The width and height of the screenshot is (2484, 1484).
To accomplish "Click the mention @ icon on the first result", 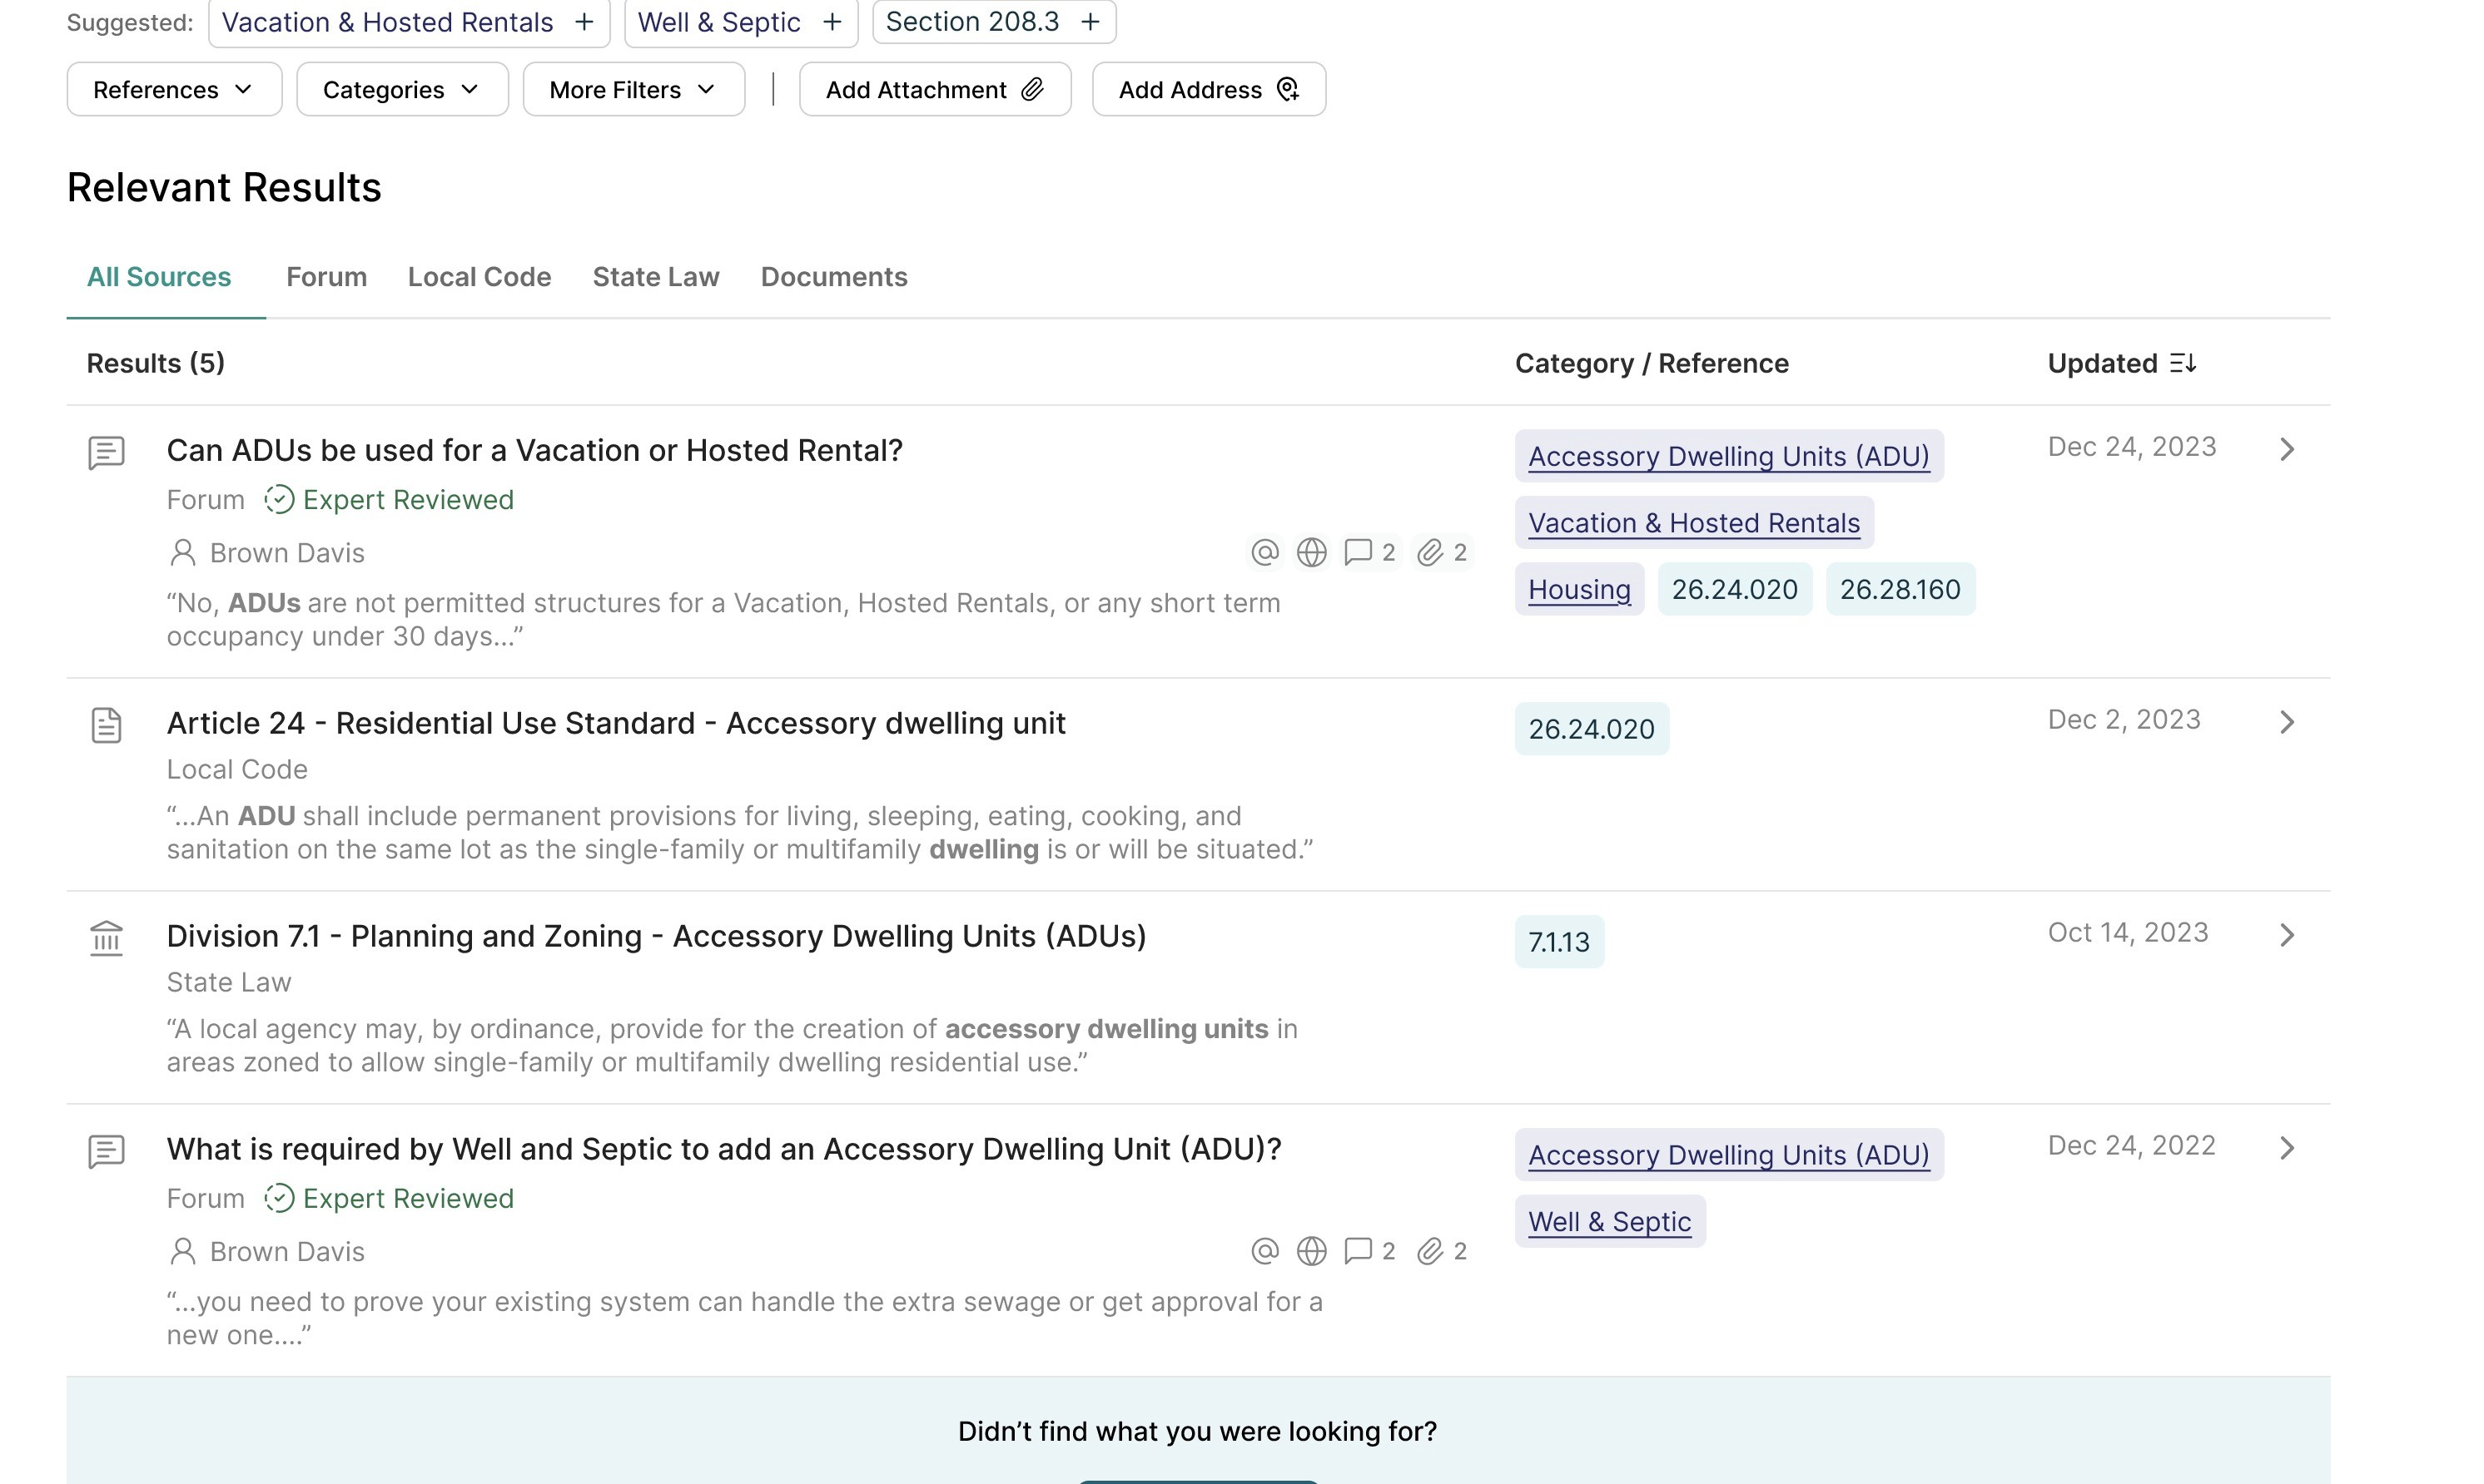I will coord(1264,552).
